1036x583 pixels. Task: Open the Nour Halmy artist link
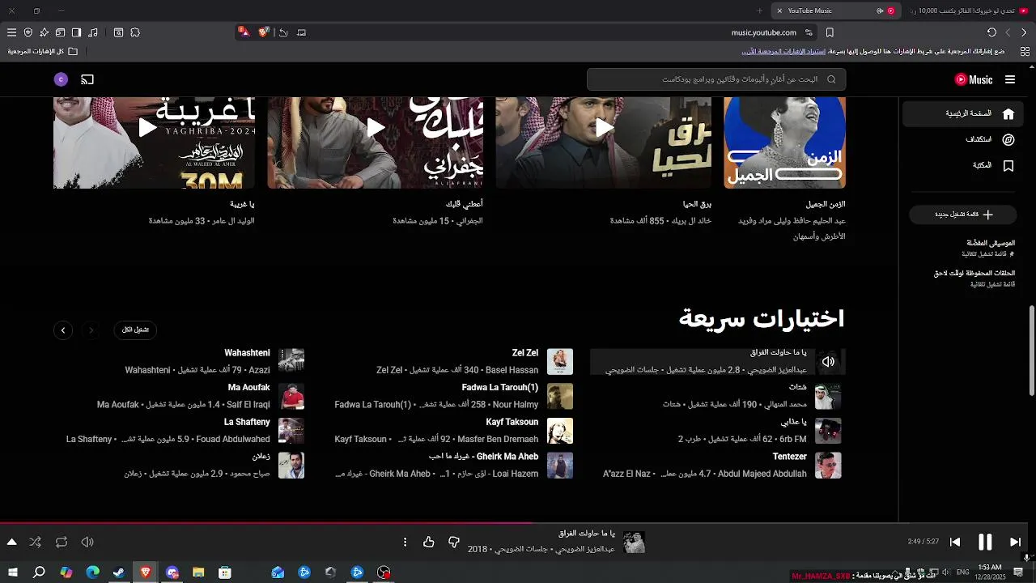516,404
